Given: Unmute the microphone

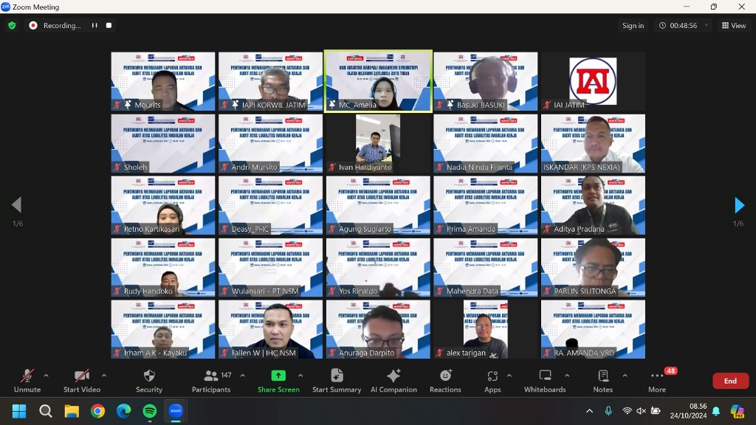Looking at the screenshot, I should coord(27,380).
